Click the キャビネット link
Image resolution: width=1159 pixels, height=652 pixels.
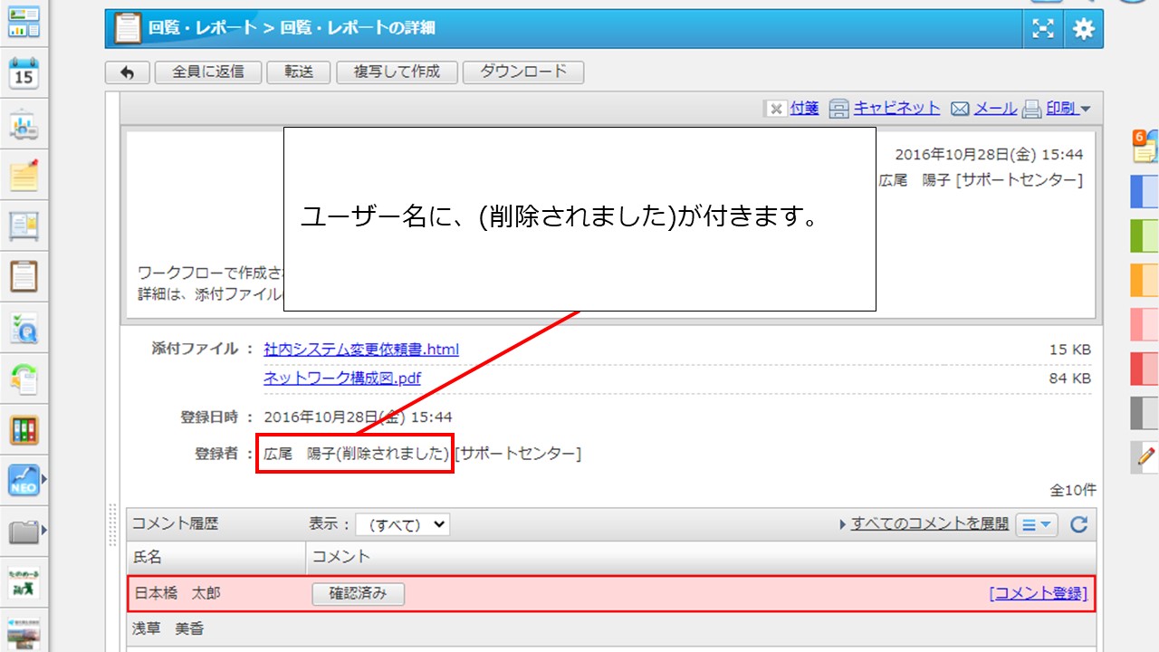pyautogui.click(x=897, y=108)
